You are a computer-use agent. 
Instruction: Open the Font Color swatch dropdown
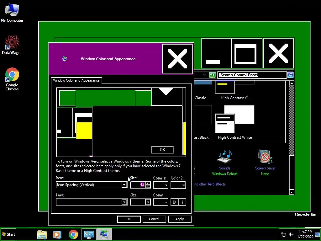point(161,202)
